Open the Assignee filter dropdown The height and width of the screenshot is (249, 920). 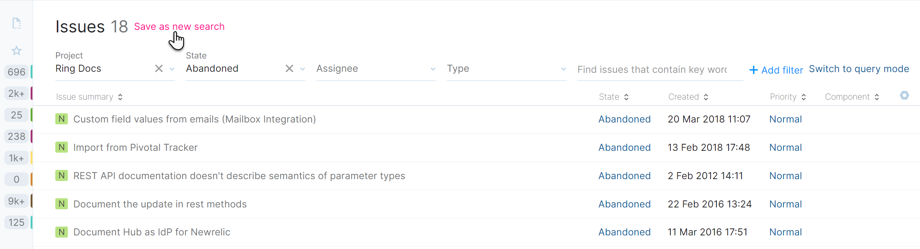pos(433,68)
